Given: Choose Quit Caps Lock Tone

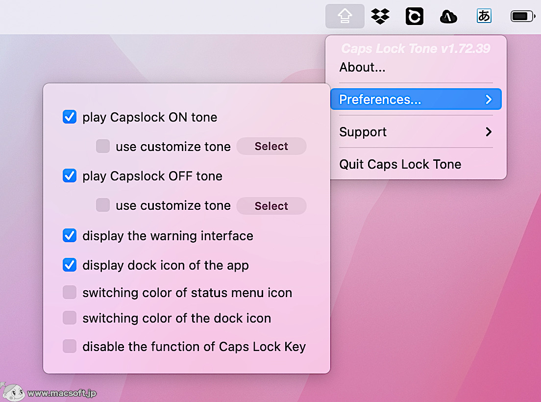Looking at the screenshot, I should (400, 164).
